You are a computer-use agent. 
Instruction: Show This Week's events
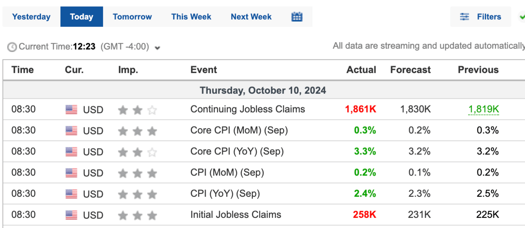tap(191, 17)
